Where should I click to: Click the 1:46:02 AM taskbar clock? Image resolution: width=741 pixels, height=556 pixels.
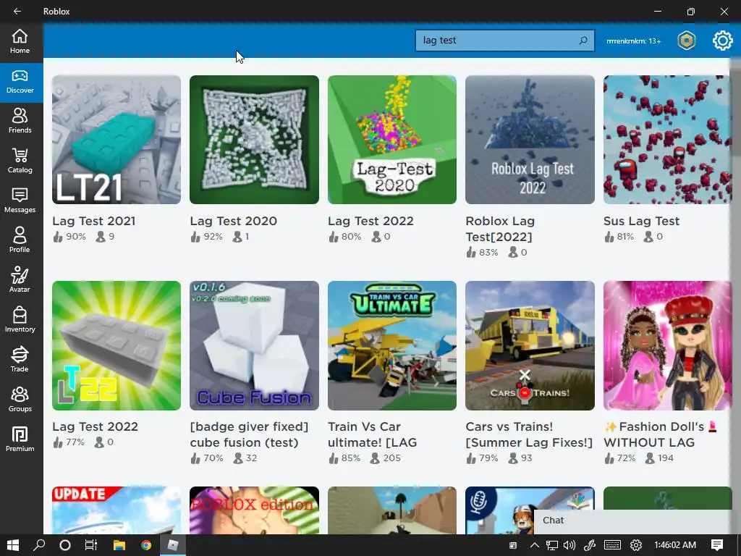675,545
